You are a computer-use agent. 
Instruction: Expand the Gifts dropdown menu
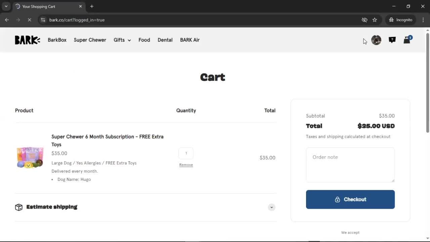(x=122, y=40)
